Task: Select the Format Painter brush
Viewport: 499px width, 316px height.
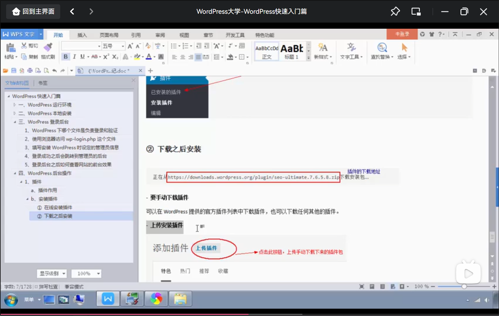Action: click(48, 47)
